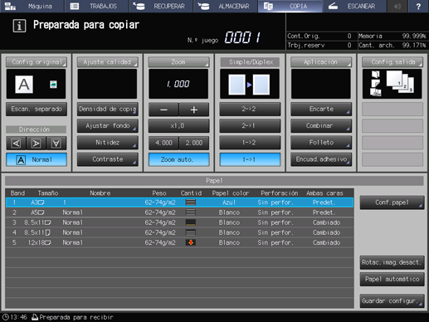Image resolution: width=429 pixels, height=322 pixels.
Task: Switch to the TRABAJOS tab
Action: coord(96,6)
